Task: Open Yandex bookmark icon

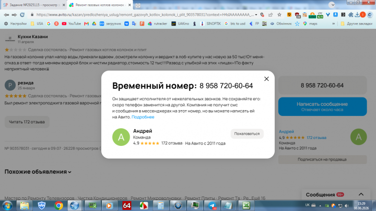Action: point(56,23)
